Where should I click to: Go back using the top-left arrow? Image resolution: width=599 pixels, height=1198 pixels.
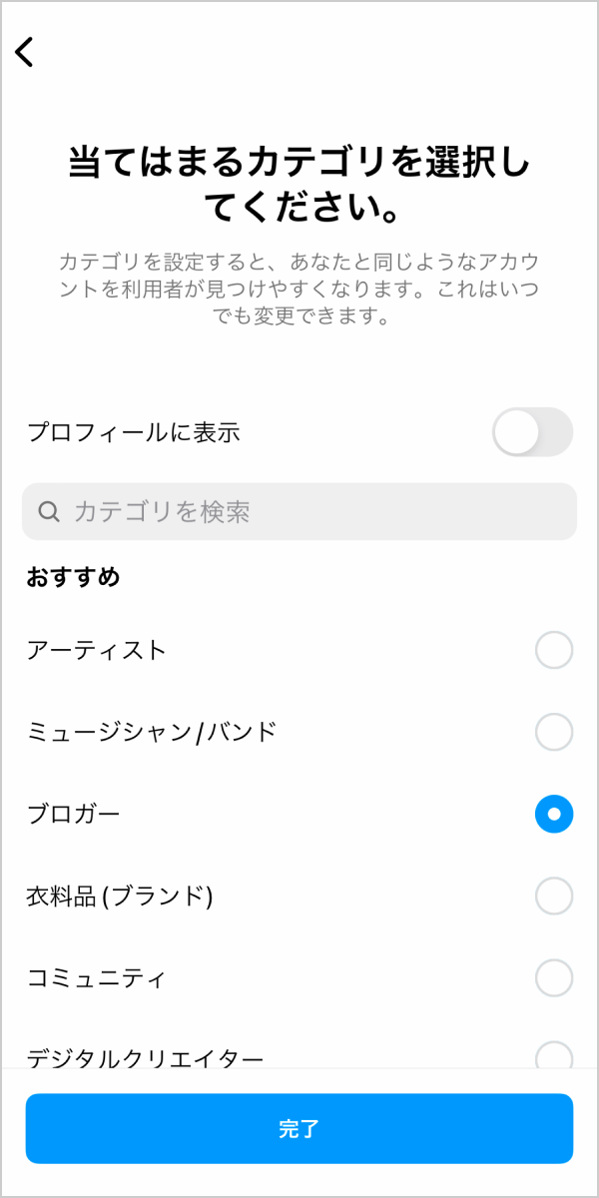point(25,52)
